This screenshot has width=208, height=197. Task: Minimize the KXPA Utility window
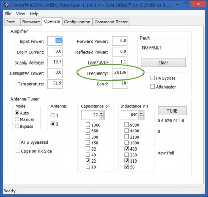coord(177,5)
